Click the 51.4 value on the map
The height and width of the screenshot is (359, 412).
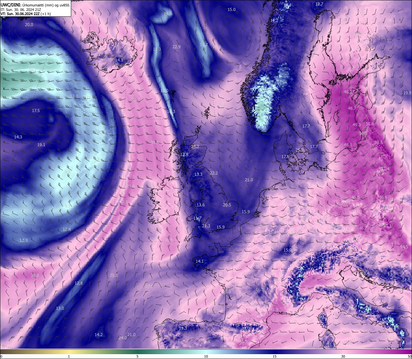[385, 169]
